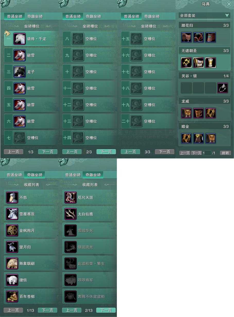Click the black horse 龙子 icon
Viewport: 234px width, 317px height.
click(x=19, y=72)
